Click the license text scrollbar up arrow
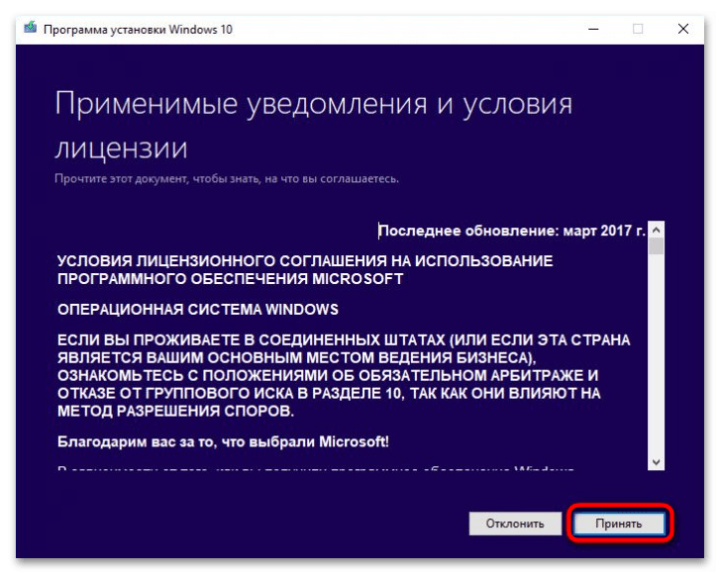Screen dimensions: 720x574 click(657, 230)
